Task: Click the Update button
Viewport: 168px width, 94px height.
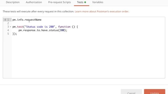Action: [155, 92]
